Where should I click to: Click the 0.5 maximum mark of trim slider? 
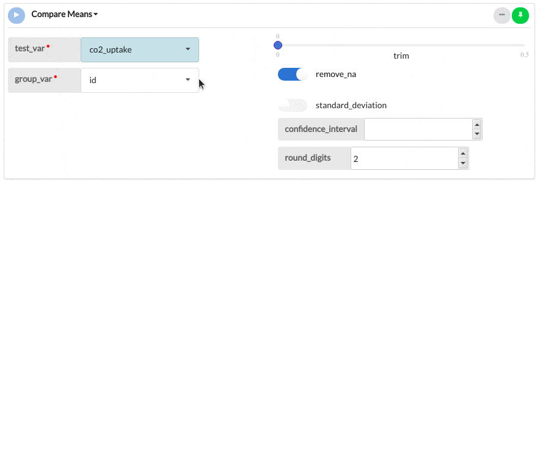pos(524,54)
